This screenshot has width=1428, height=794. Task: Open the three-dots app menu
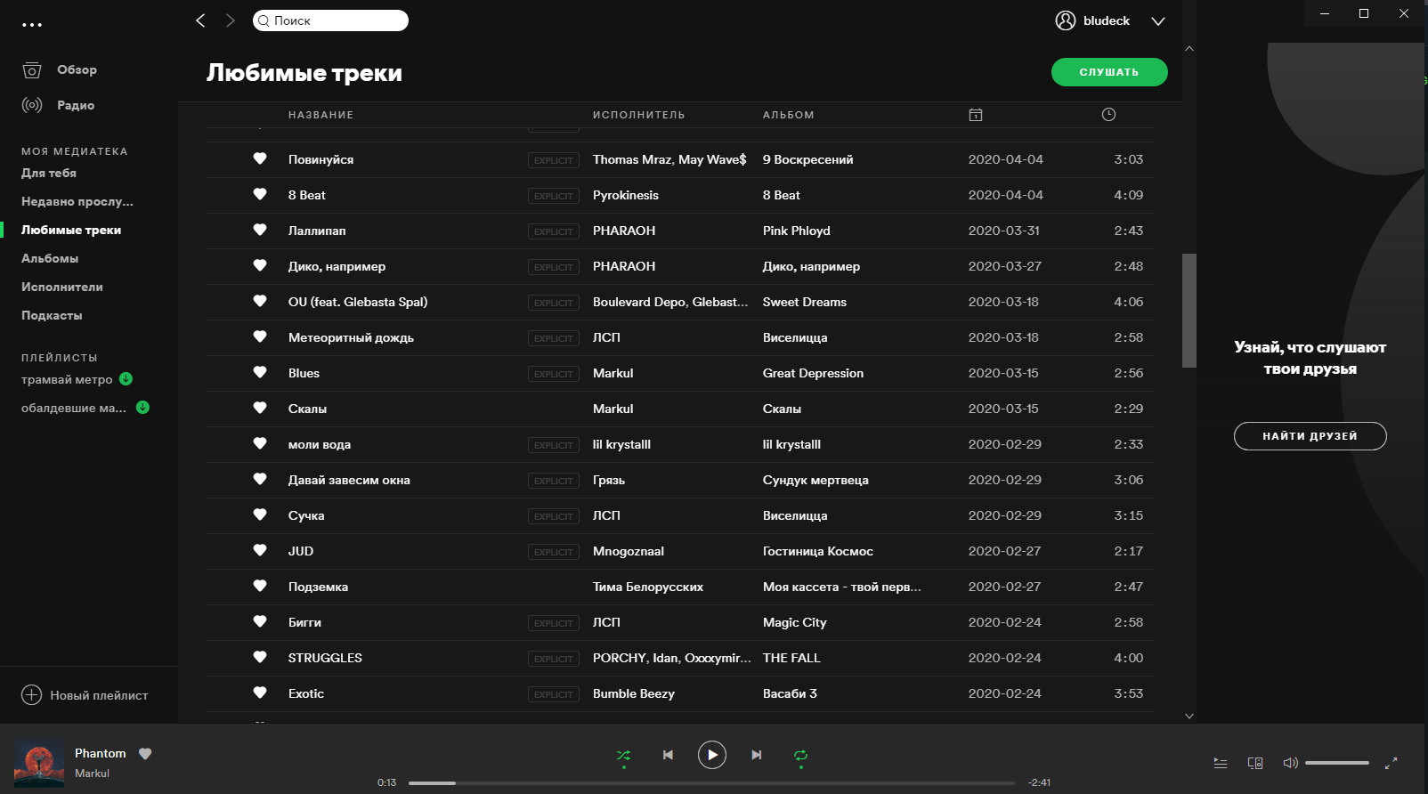tap(32, 25)
